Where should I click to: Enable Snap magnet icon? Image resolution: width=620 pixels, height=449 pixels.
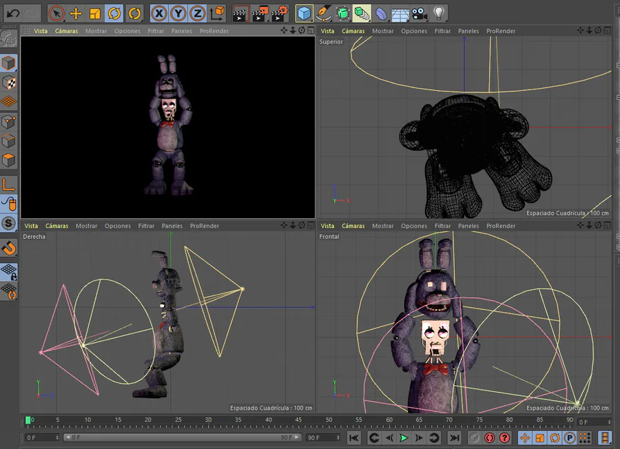pyautogui.click(x=8, y=248)
